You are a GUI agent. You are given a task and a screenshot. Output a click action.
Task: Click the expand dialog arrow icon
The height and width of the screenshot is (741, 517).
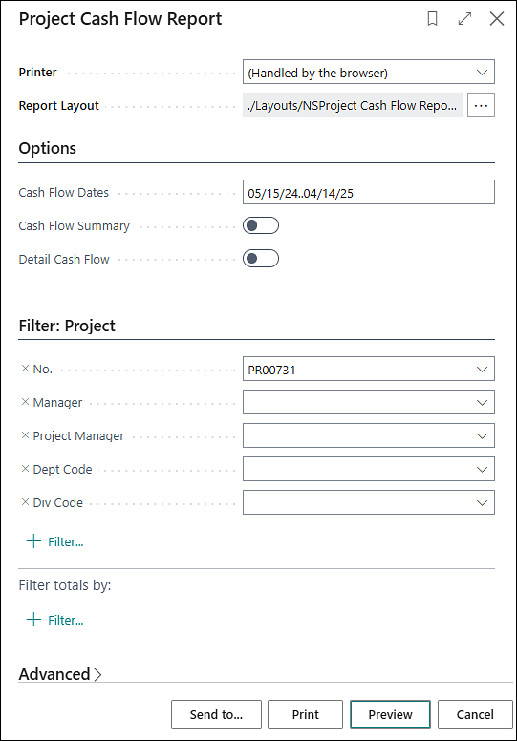tap(465, 19)
